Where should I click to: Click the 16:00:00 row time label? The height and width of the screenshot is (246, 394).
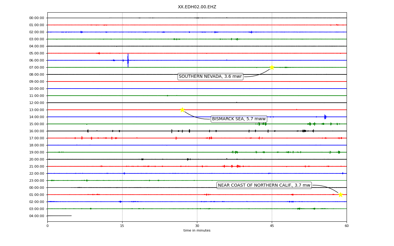[37, 131]
